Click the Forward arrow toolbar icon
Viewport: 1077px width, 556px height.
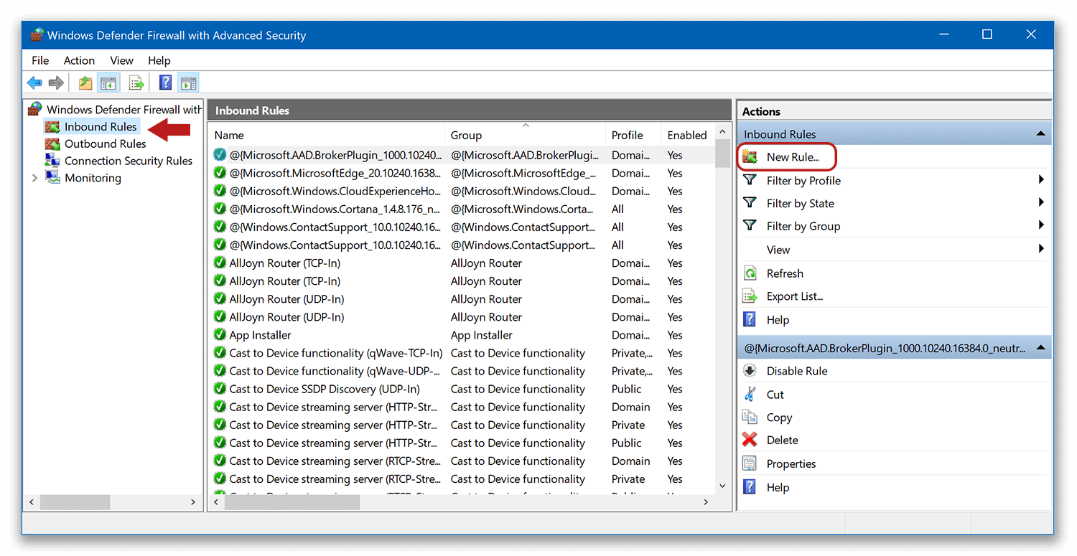click(55, 83)
